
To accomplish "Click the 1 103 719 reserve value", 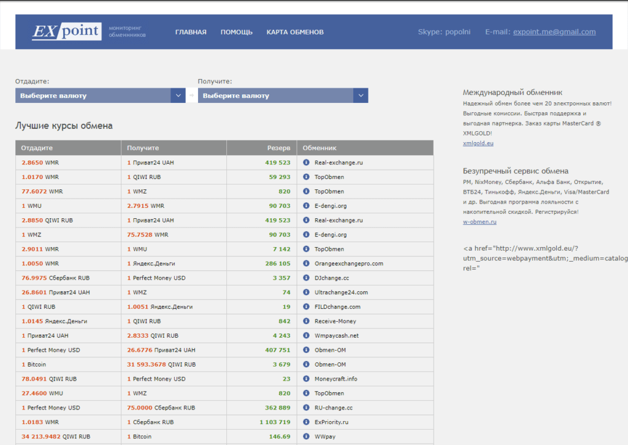I will 275,422.
